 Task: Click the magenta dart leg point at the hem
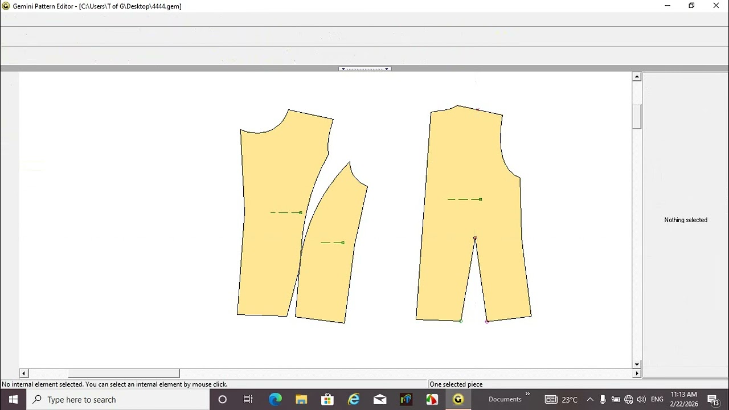pos(487,322)
